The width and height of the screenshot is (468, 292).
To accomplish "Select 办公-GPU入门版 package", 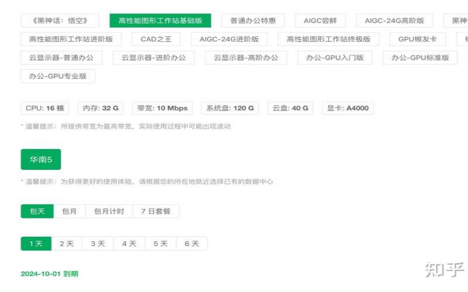I will pos(335,57).
